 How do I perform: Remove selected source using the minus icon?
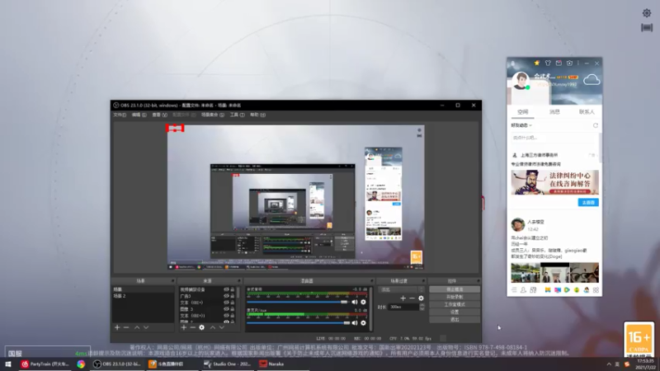pyautogui.click(x=193, y=327)
